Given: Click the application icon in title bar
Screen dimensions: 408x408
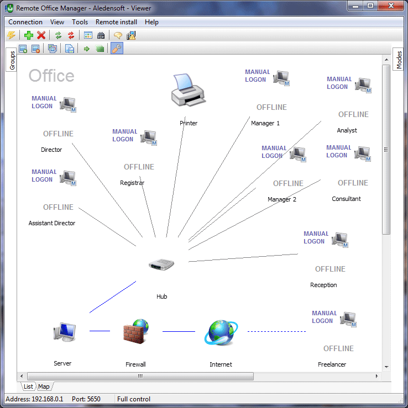Looking at the screenshot, I should point(9,8).
